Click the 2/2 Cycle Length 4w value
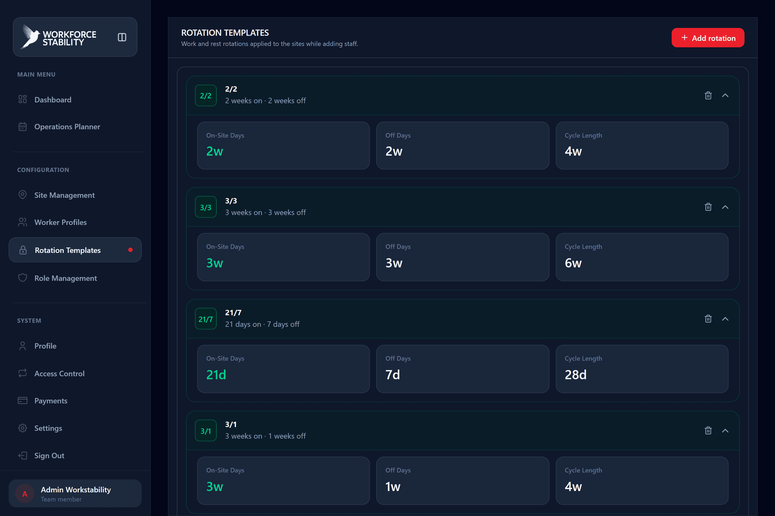This screenshot has width=775, height=516. pos(573,151)
